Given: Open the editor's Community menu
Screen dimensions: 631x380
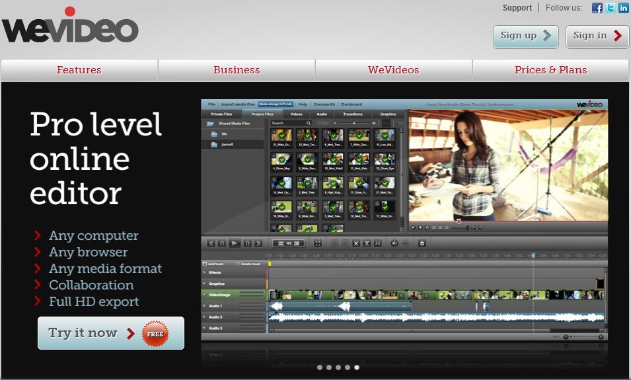Looking at the screenshot, I should tap(324, 104).
